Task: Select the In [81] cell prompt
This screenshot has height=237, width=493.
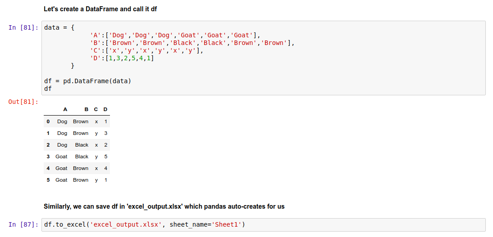Action: [x=23, y=27]
